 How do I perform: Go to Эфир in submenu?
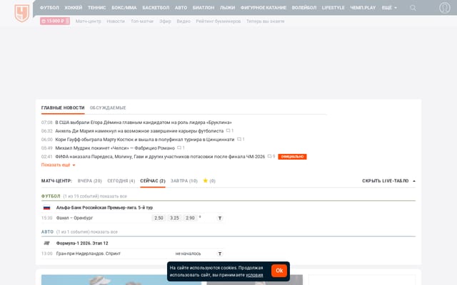coord(165,21)
